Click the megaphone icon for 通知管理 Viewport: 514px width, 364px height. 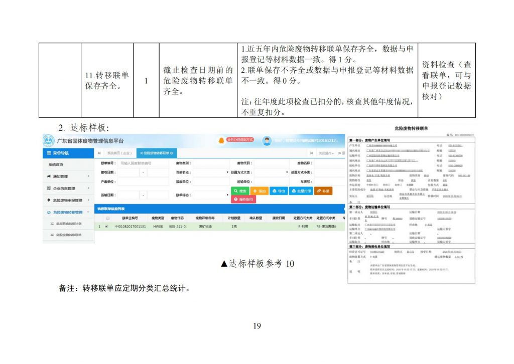click(49, 176)
